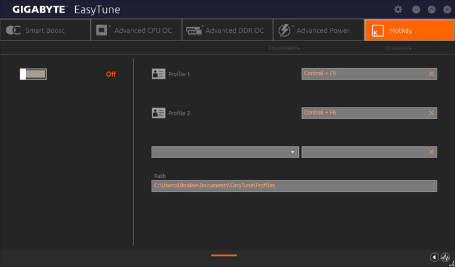Click the empty third hotkey input field

[369, 152]
